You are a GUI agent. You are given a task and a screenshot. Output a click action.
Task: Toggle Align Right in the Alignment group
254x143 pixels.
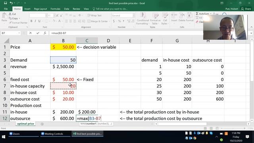(x=75, y=21)
